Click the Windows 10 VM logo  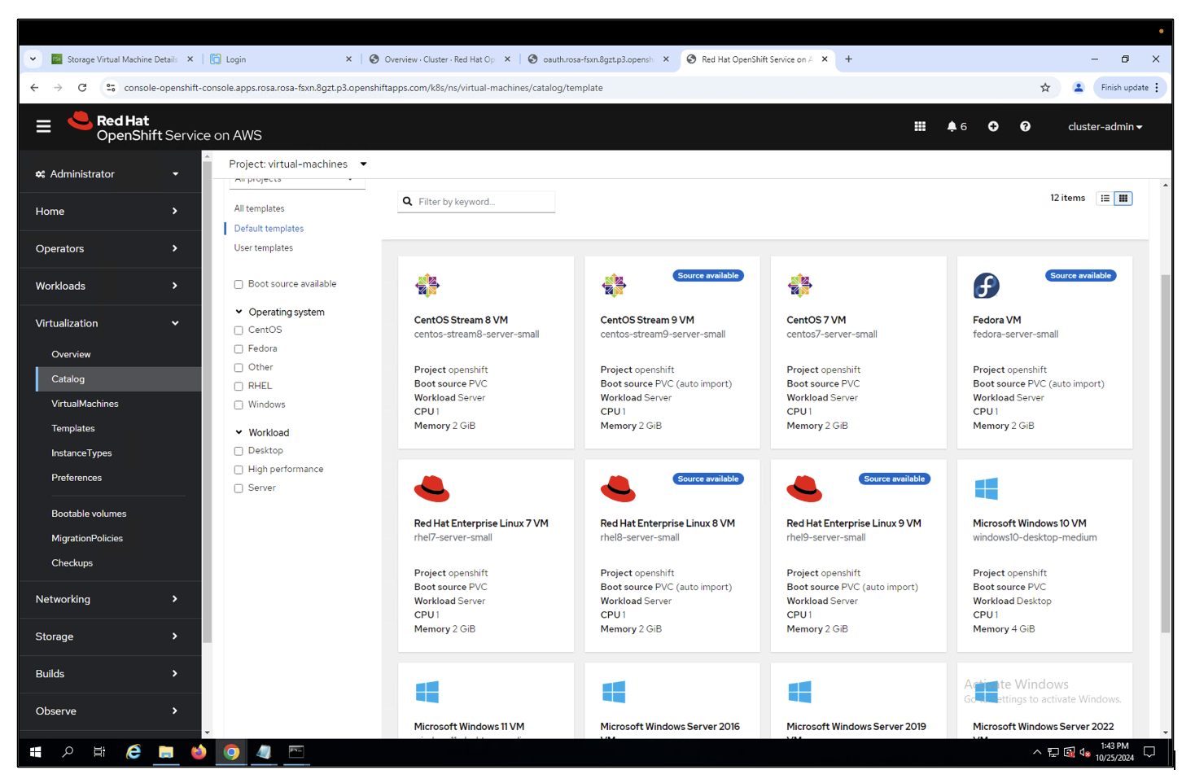point(986,488)
